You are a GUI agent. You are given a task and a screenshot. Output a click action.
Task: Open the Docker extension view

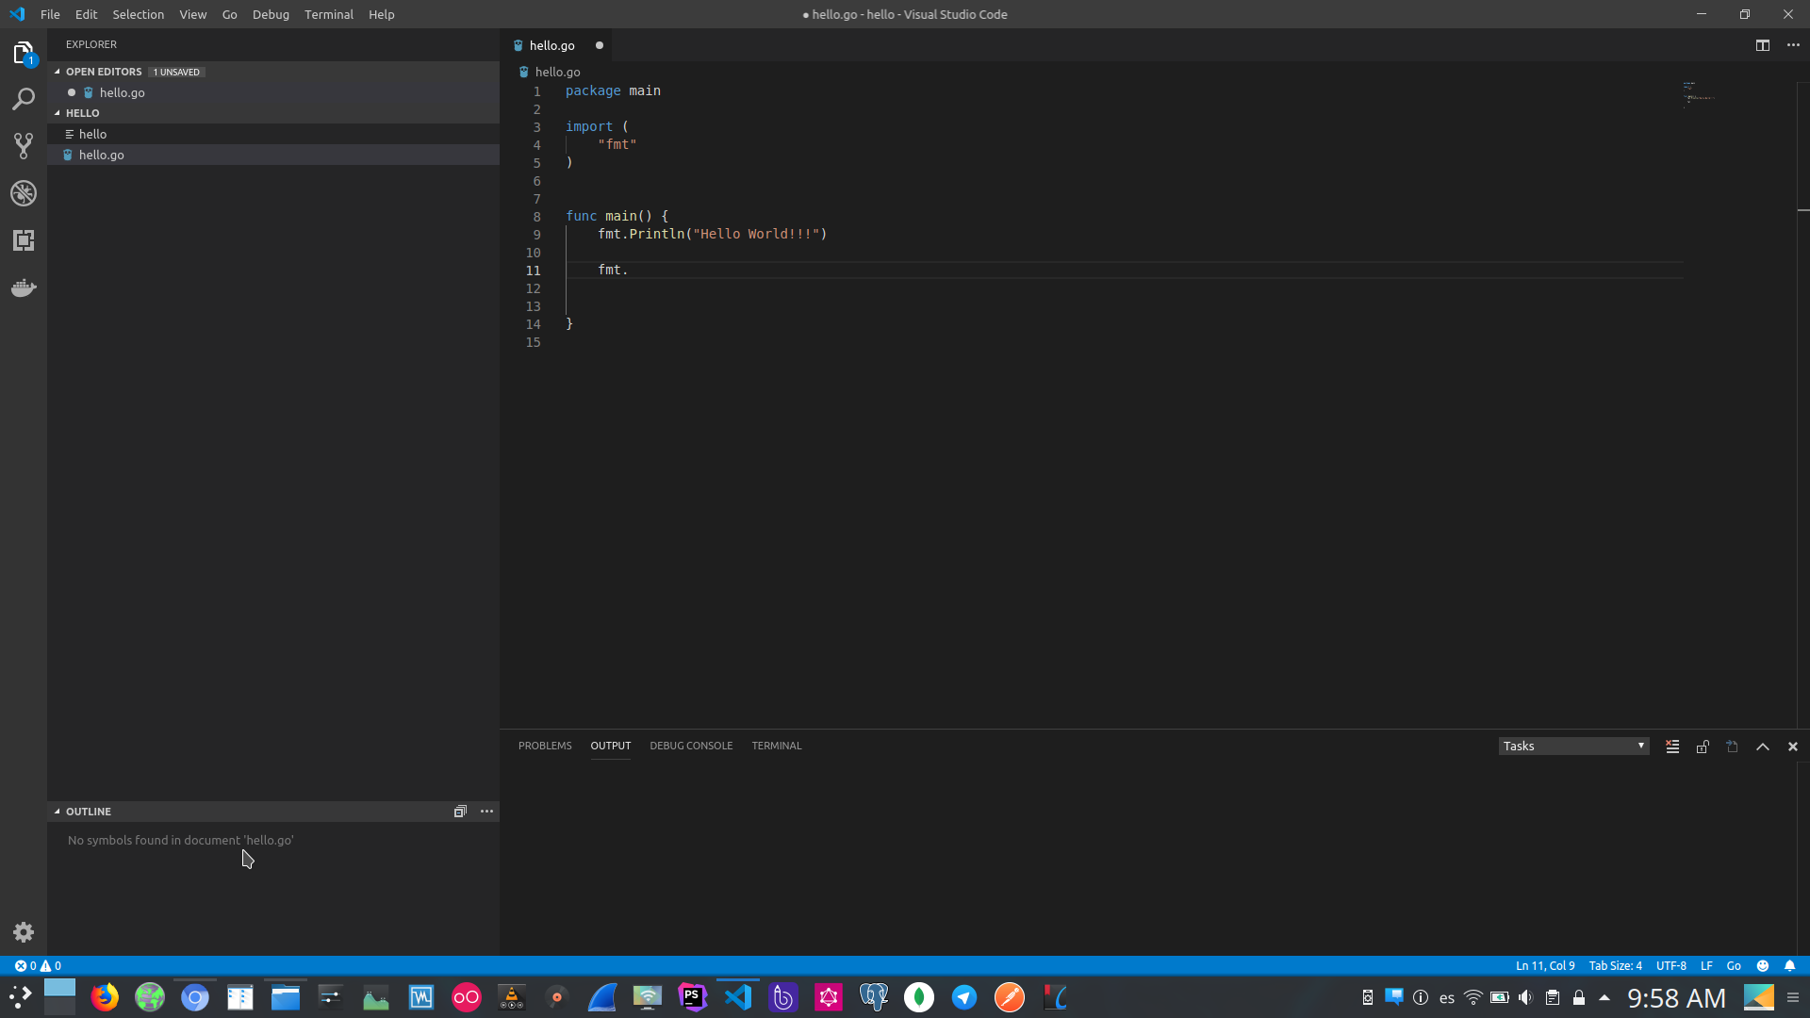24,287
